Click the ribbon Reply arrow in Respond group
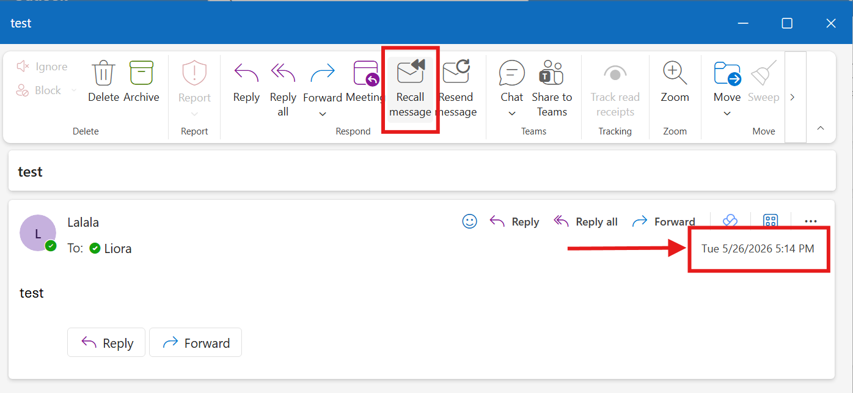This screenshot has height=393, width=853. click(246, 73)
